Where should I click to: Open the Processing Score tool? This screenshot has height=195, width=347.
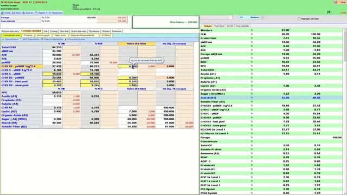click(75, 40)
